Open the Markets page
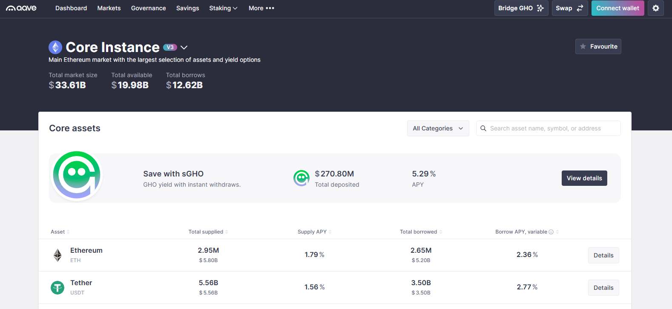This screenshot has height=309, width=672. point(109,8)
